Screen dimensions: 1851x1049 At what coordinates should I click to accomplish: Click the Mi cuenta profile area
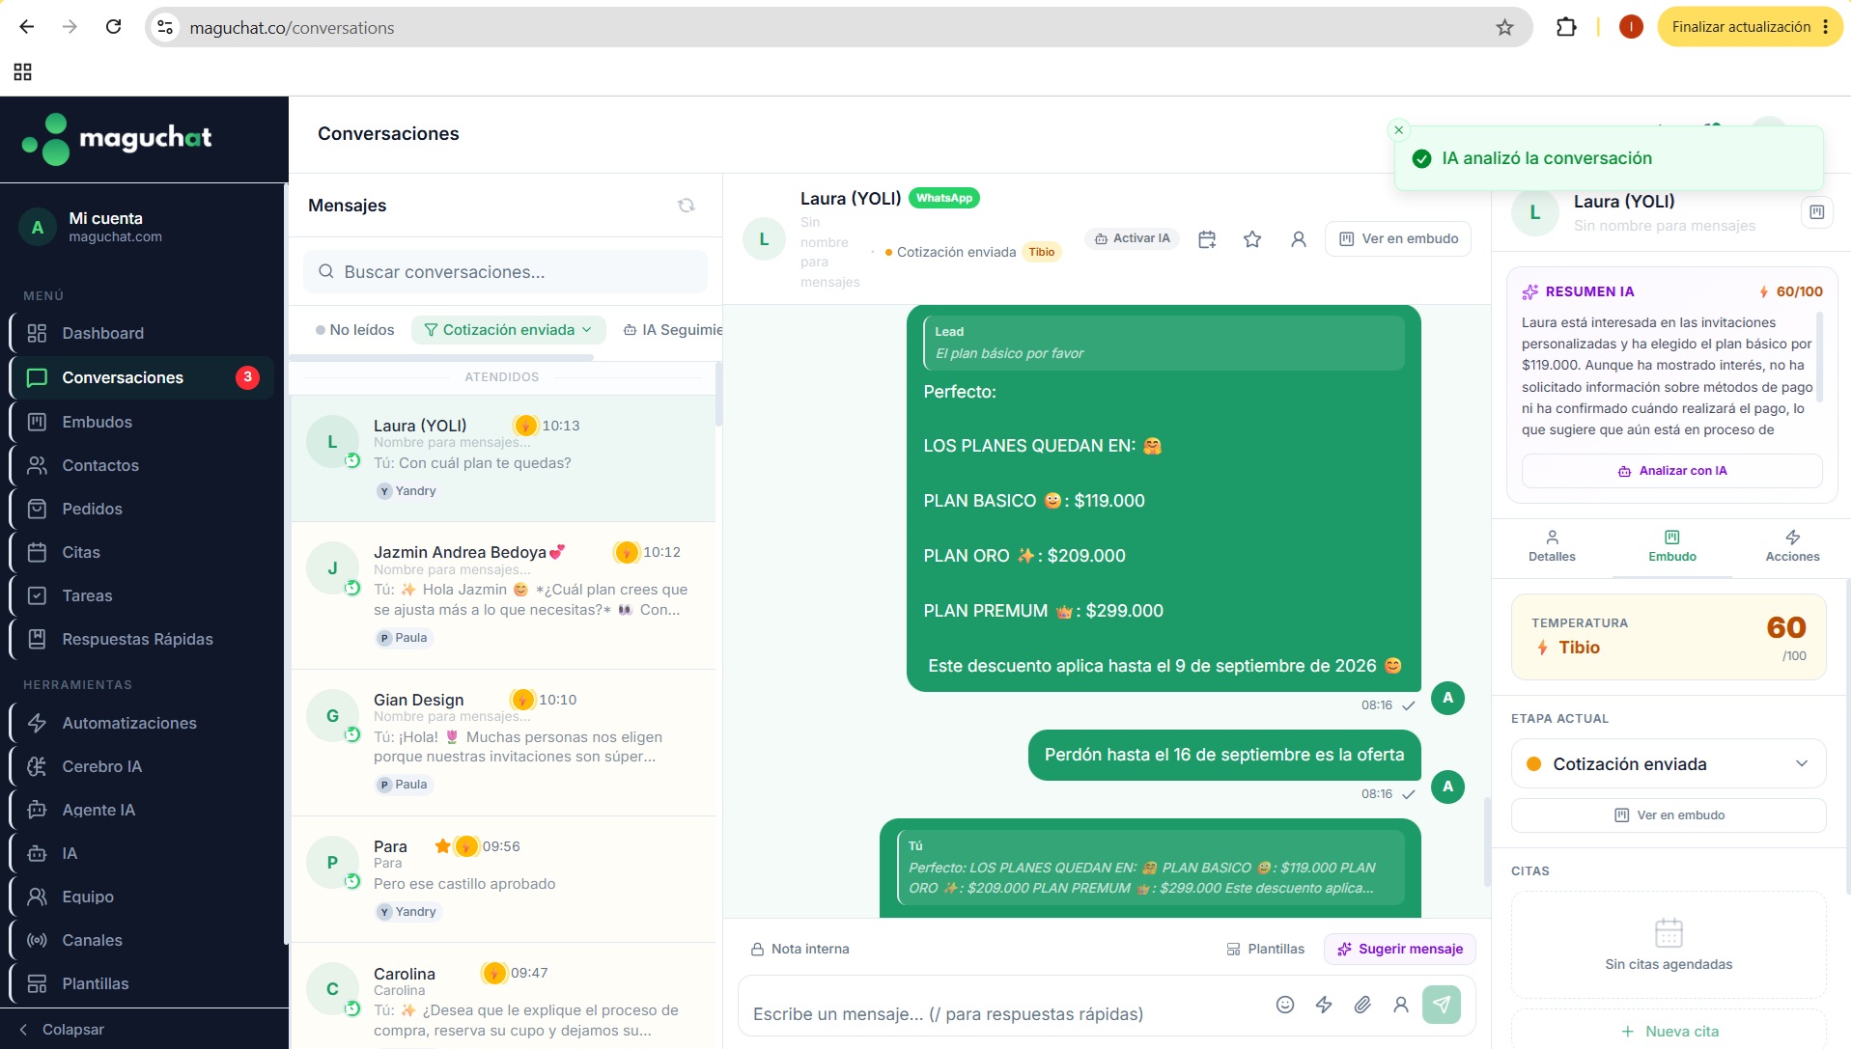144,227
